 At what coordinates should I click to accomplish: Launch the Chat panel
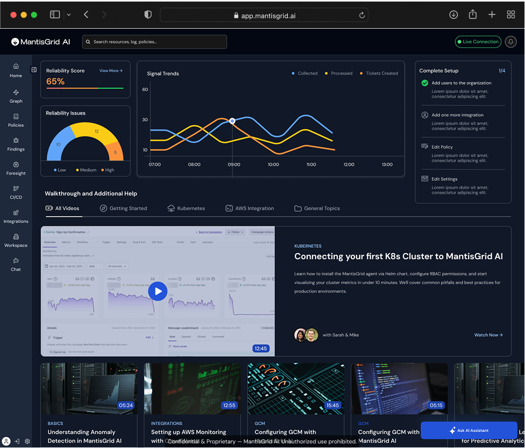[x=15, y=265]
